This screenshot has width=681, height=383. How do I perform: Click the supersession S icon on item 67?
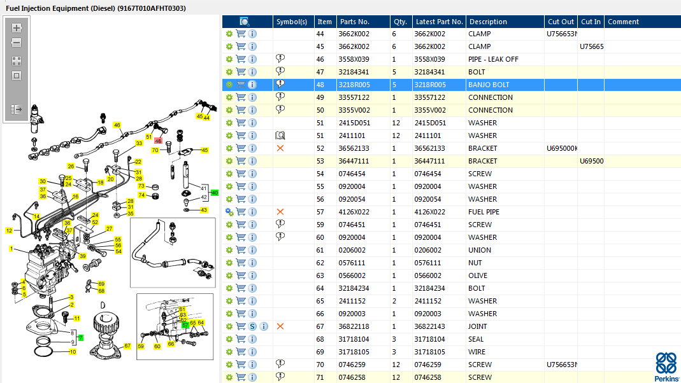tap(252, 326)
